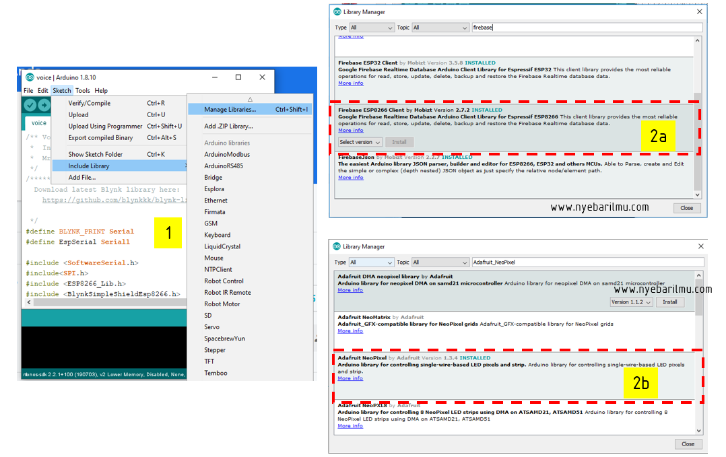Select the Robot Motor library
Screen dimensions: 726x457
coord(222,304)
